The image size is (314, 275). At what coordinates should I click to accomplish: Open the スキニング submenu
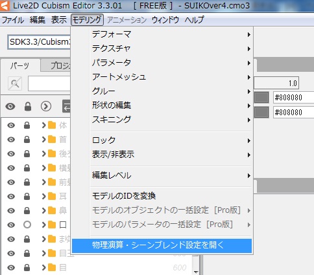tap(162, 120)
